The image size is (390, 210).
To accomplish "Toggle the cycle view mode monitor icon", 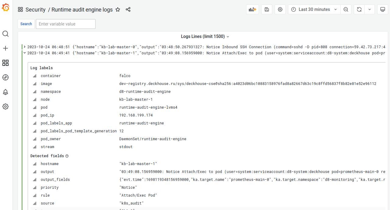I will click(x=383, y=9).
